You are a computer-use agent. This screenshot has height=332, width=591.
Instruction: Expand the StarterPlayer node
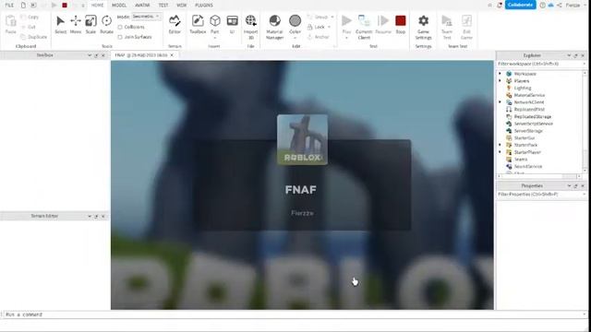[501, 152]
